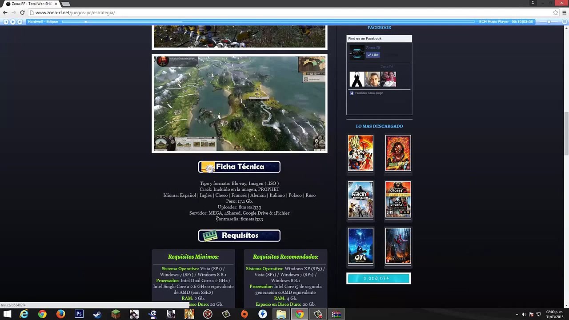The height and width of the screenshot is (320, 569).
Task: Open the system volume speaker icon
Action: pyautogui.click(x=524, y=315)
